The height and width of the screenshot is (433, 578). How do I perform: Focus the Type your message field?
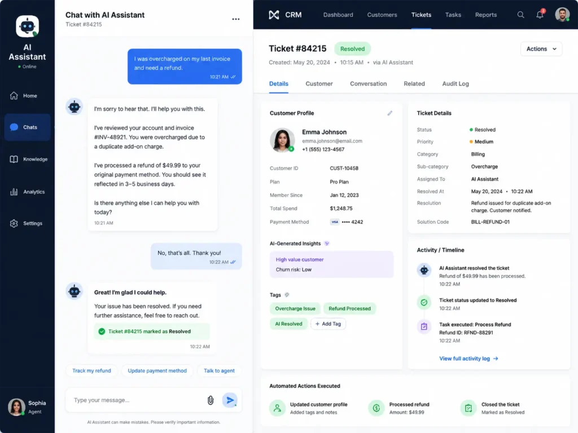(137, 400)
